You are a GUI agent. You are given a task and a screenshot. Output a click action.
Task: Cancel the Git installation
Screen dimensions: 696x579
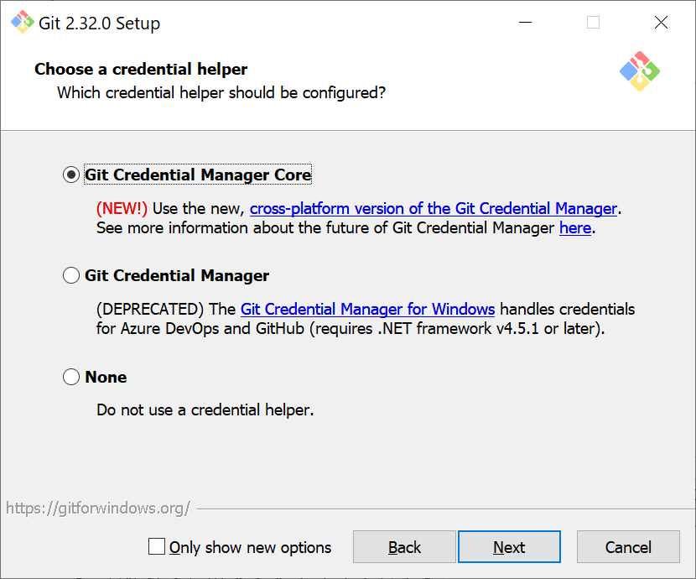pyautogui.click(x=628, y=546)
